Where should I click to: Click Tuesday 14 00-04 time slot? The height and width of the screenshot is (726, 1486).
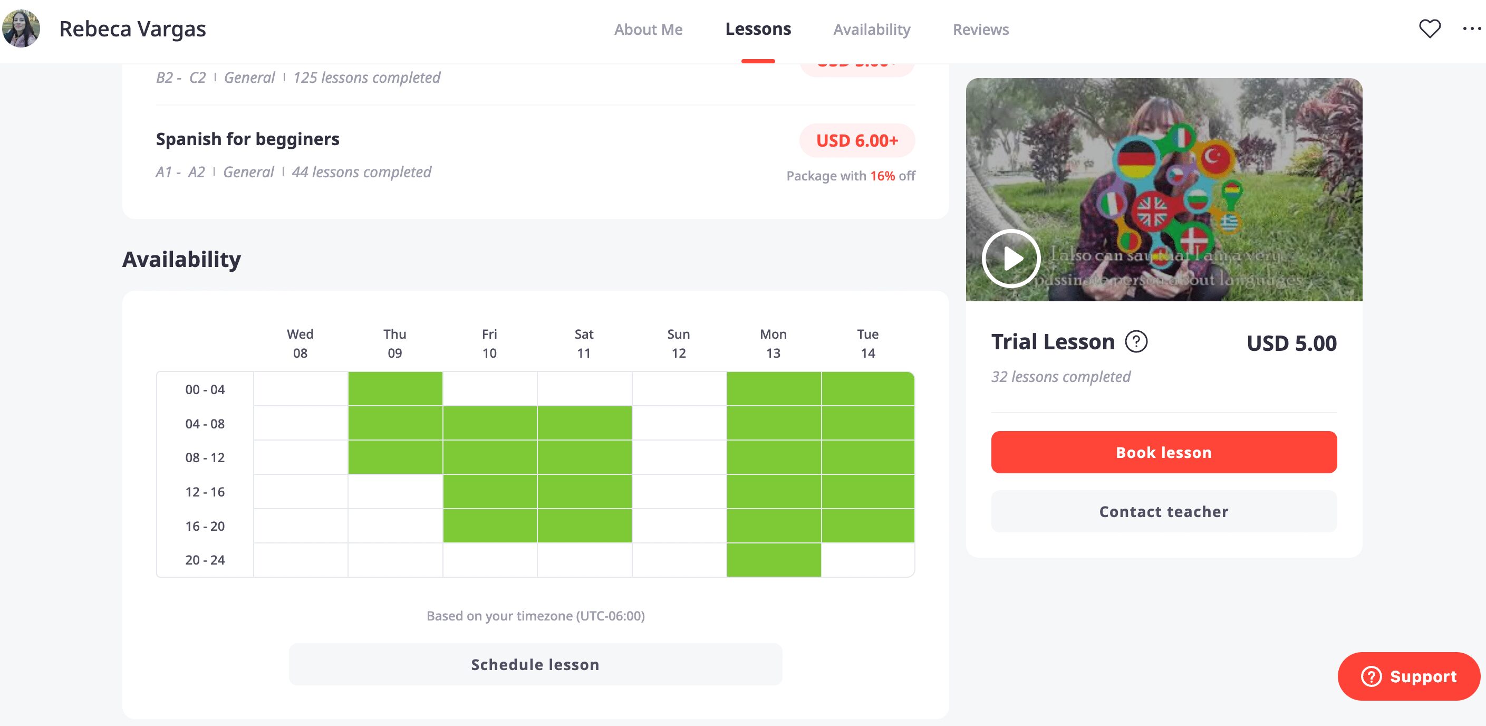(867, 389)
